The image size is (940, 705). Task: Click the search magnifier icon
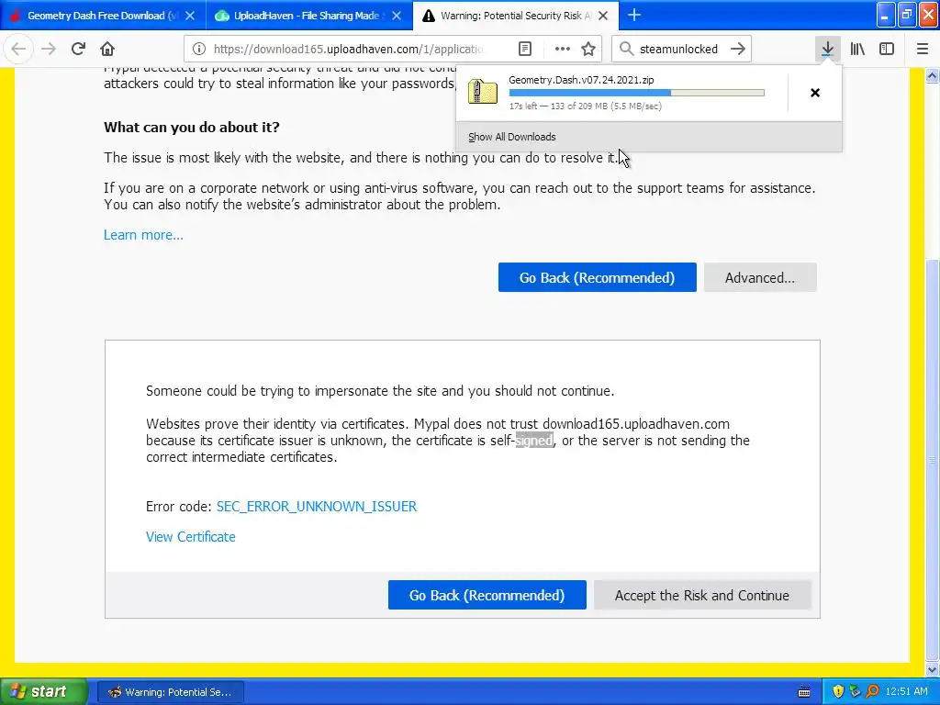click(626, 50)
